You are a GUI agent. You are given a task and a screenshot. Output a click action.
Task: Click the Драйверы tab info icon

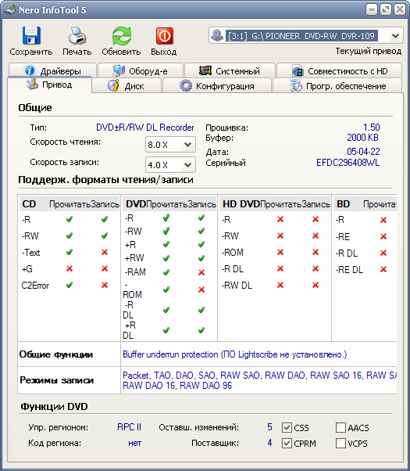[x=30, y=70]
